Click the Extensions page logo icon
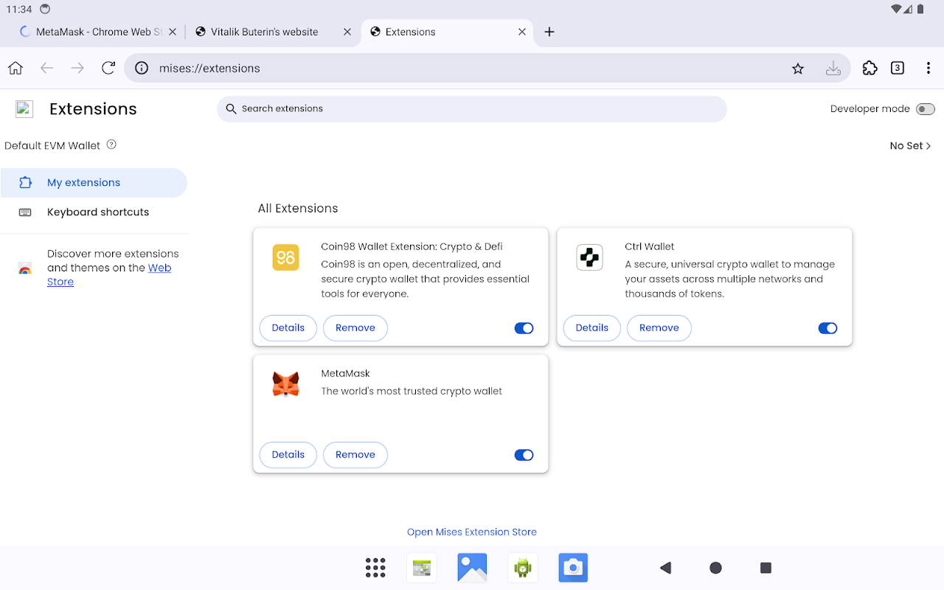Viewport: 944px width, 590px height. tap(24, 109)
